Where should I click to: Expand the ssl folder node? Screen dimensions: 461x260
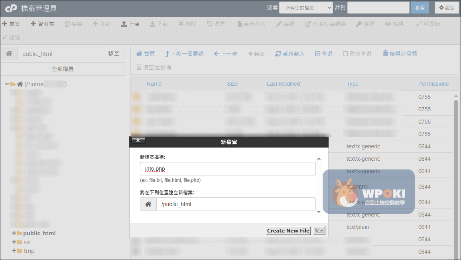coord(14,242)
